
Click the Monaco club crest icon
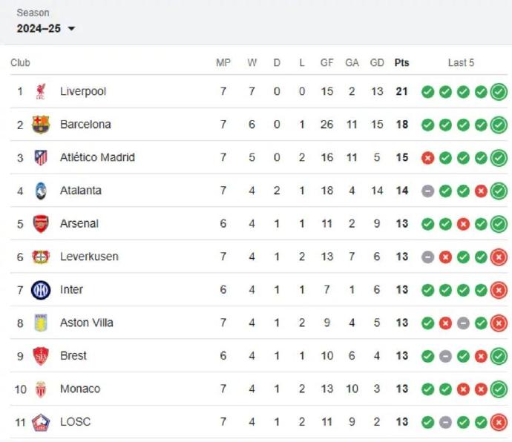(41, 389)
